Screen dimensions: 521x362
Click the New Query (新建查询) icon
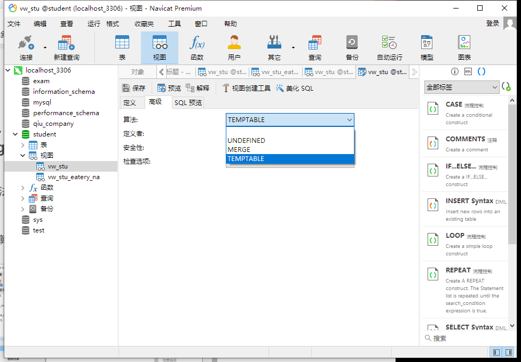pos(66,48)
